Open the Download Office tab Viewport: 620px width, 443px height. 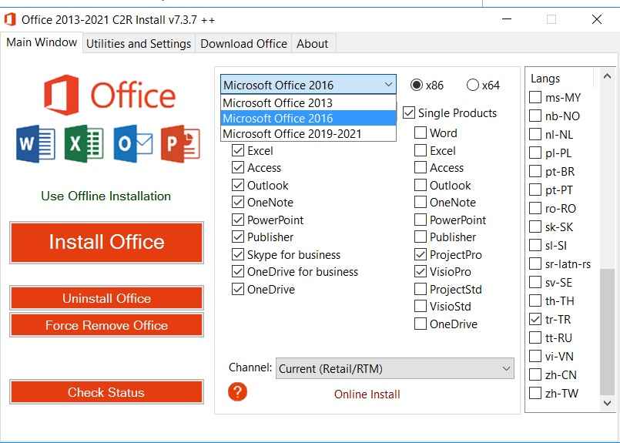coord(243,44)
